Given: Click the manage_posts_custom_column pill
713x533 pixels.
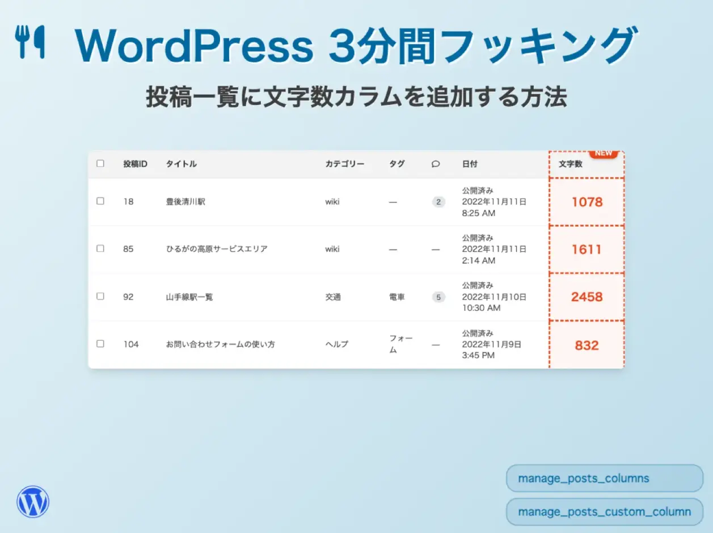Looking at the screenshot, I should coord(605,512).
